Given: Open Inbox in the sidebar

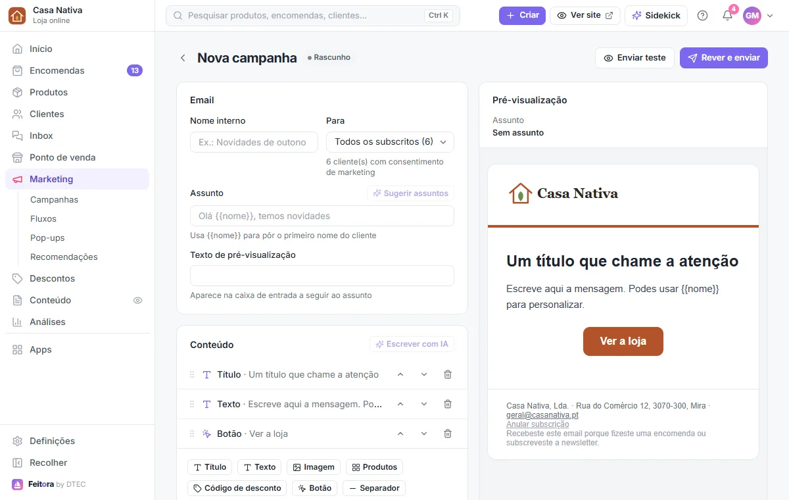Looking at the screenshot, I should (x=78, y=136).
